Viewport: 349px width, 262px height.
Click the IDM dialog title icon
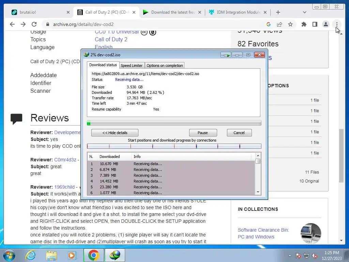[x=86, y=55]
